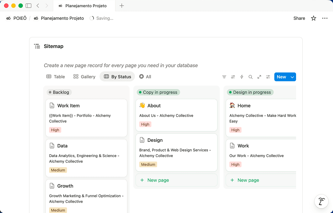Open view settings sliders icon
The width and height of the screenshot is (333, 213).
pyautogui.click(x=268, y=77)
